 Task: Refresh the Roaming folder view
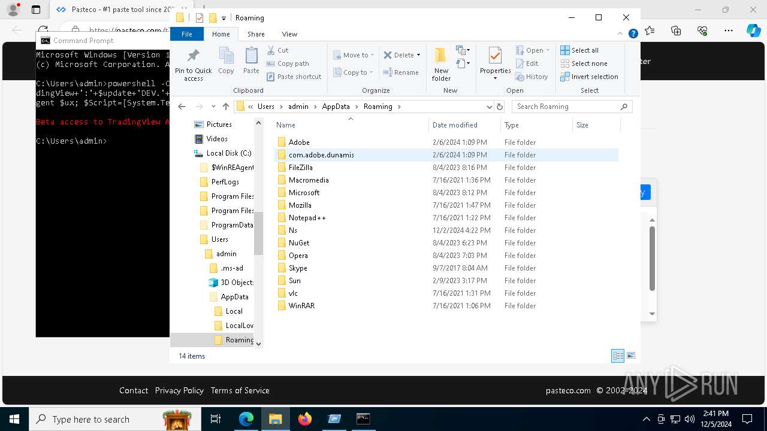click(500, 107)
